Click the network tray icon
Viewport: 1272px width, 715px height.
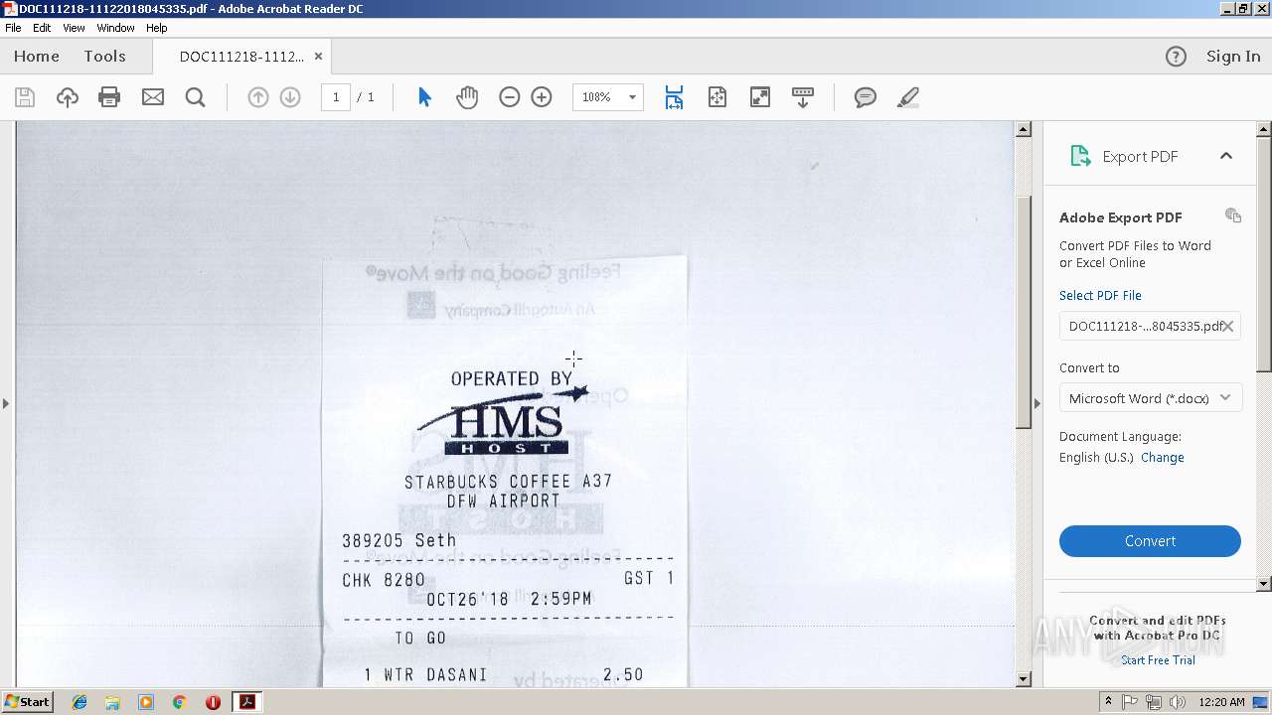tap(1154, 702)
